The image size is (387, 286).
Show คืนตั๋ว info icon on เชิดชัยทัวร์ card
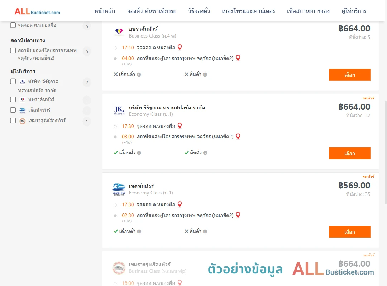click(205, 231)
